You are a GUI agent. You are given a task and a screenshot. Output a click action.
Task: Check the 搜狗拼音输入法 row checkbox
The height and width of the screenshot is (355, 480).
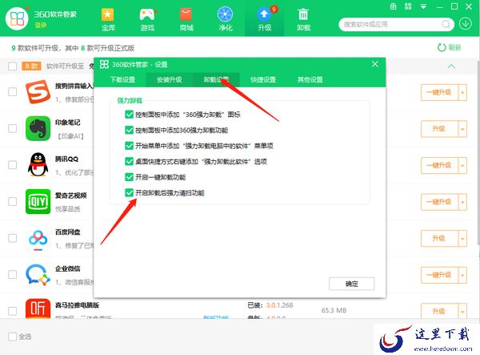13,91
